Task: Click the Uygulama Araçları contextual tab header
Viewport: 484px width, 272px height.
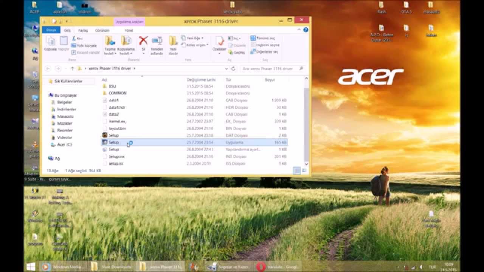Action: [129, 22]
